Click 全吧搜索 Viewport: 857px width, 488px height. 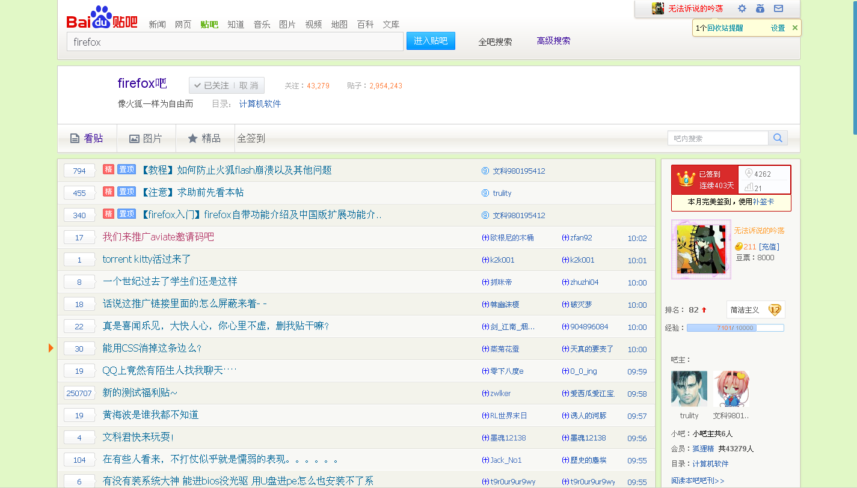coord(495,41)
